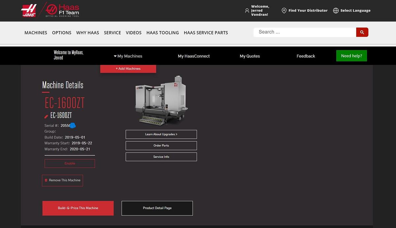Click the Enable toggle button
Screen dimensions: 396x228
(x=70, y=163)
